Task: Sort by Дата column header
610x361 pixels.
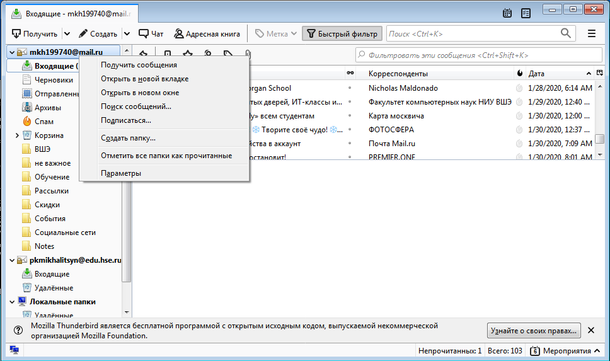Action: (559, 74)
